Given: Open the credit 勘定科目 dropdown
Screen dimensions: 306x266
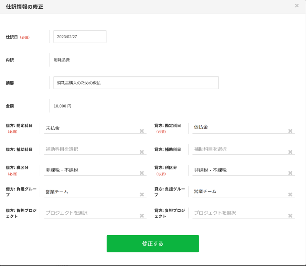Looking at the screenshot, I should click(x=238, y=127).
